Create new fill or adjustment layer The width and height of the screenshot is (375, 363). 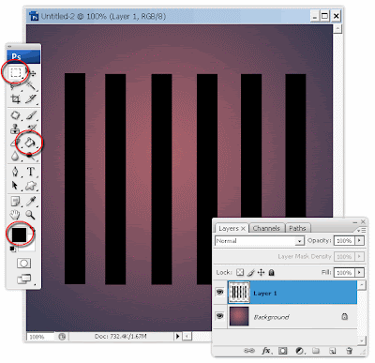[300, 351]
